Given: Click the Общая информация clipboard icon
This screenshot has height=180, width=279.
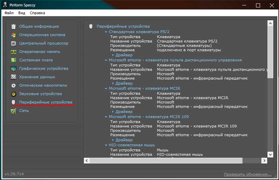Looking at the screenshot, I should pyautogui.click(x=13, y=26).
